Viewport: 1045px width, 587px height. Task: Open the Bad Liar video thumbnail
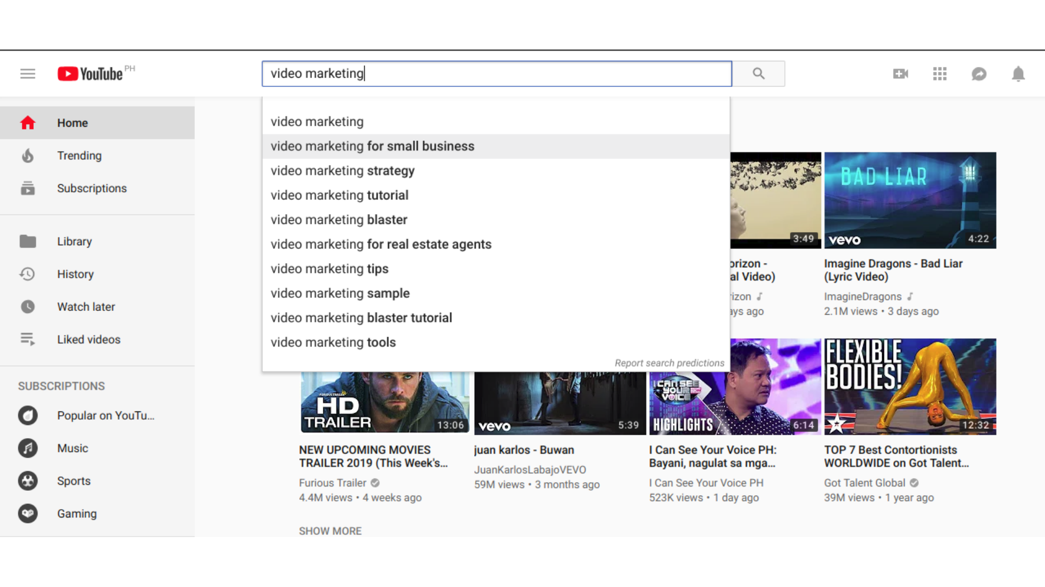pos(909,201)
